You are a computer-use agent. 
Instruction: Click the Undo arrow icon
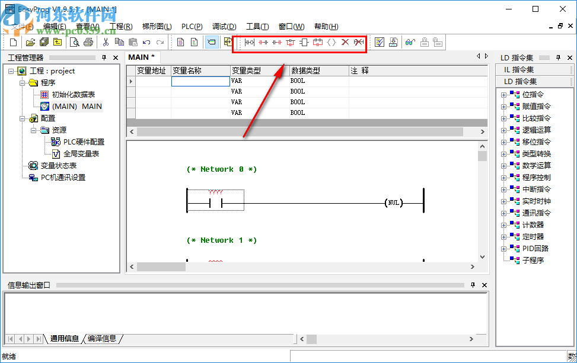tap(146, 43)
